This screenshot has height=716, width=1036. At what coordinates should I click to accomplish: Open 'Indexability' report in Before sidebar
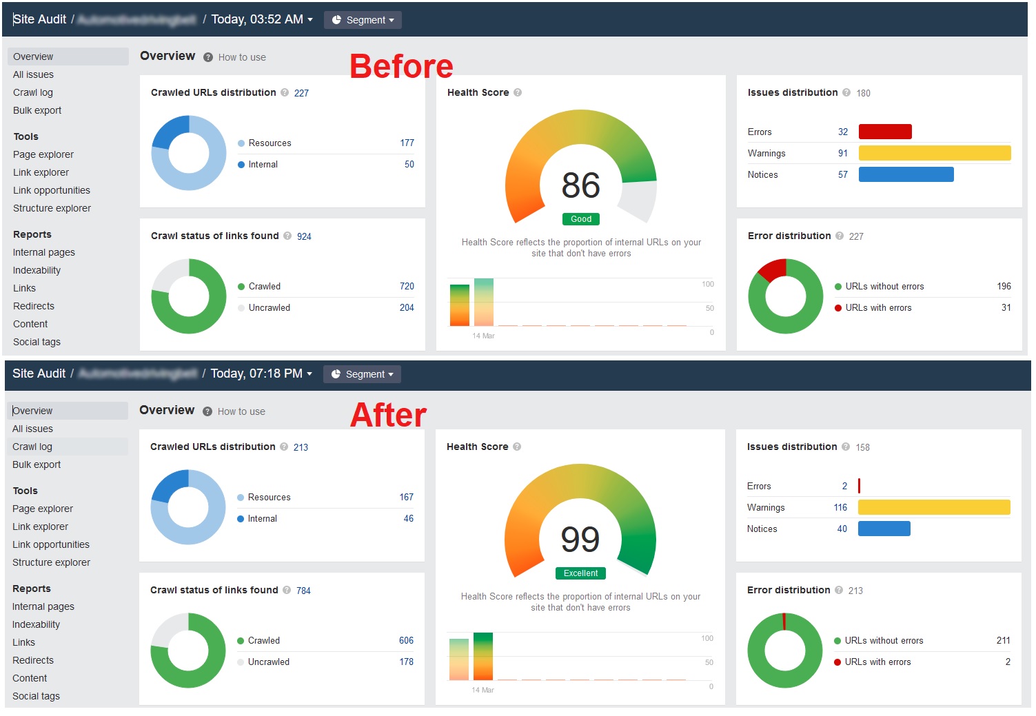pyautogui.click(x=37, y=270)
